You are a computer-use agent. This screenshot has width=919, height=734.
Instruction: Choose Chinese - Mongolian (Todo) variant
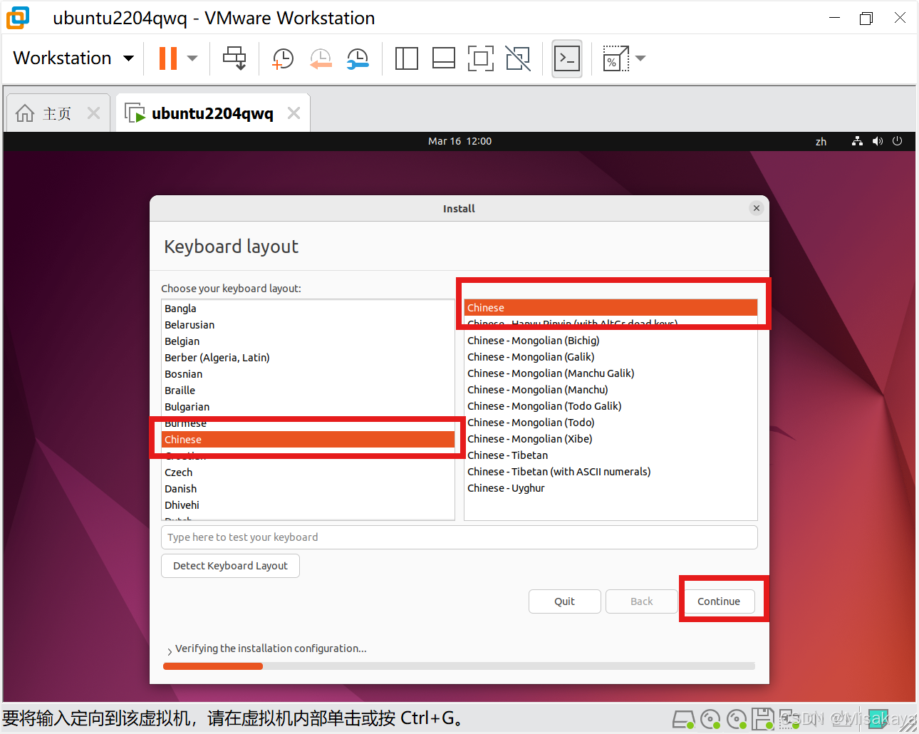[x=611, y=423]
